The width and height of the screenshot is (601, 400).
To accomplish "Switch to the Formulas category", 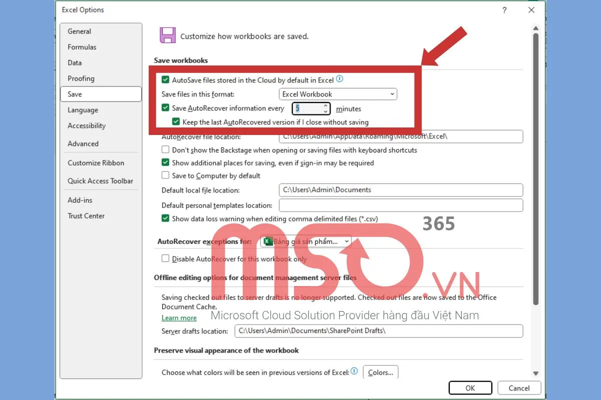I will point(82,47).
